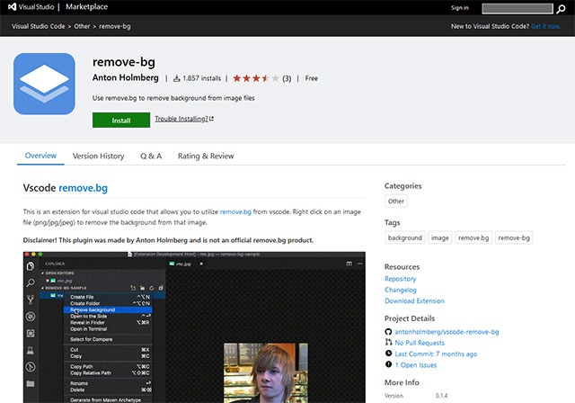
Task: Click the open issues alert icon
Action: coord(388,364)
